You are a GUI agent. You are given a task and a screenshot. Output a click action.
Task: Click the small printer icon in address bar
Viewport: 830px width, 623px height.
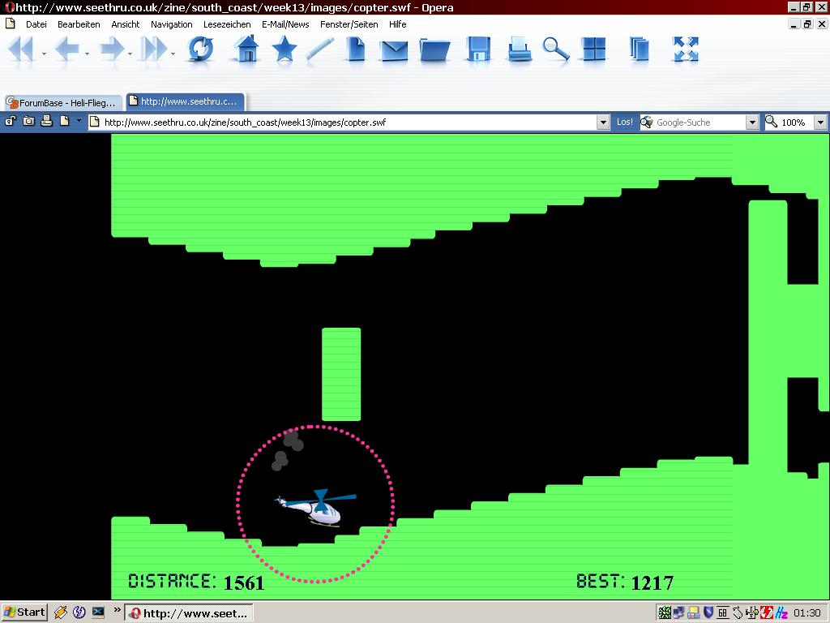[46, 122]
